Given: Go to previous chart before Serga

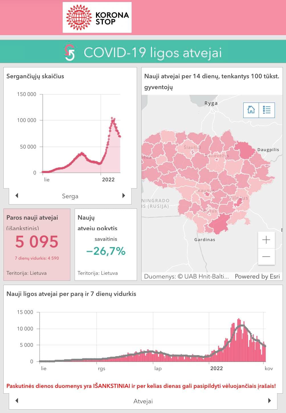Looking at the screenshot, I should click(17, 196).
